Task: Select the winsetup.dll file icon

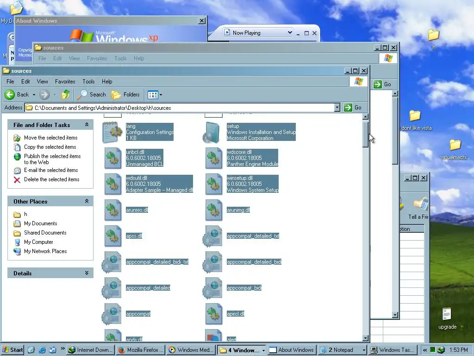Action: 214,184
